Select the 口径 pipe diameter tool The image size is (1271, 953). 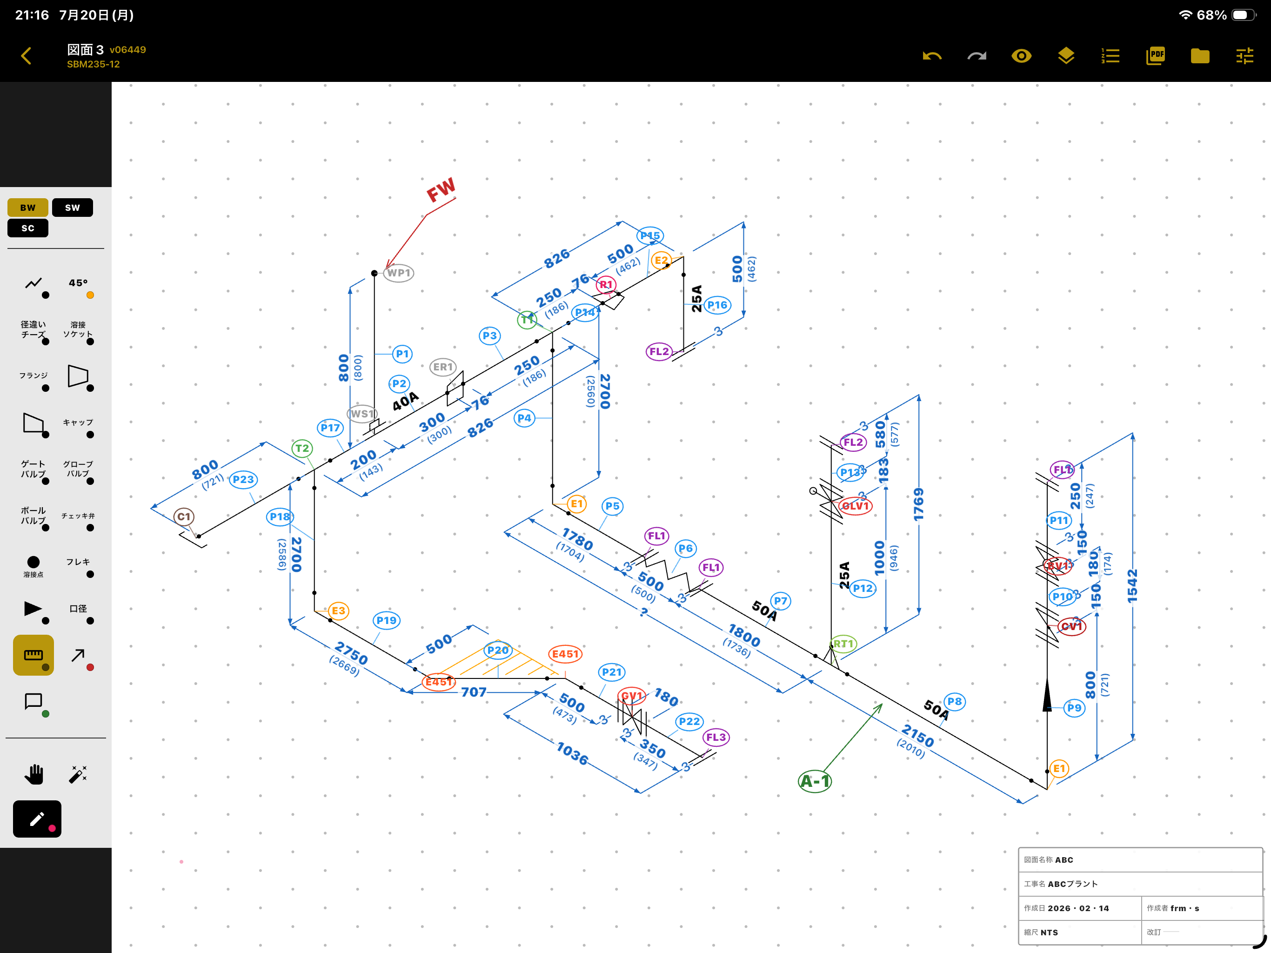[x=78, y=609]
